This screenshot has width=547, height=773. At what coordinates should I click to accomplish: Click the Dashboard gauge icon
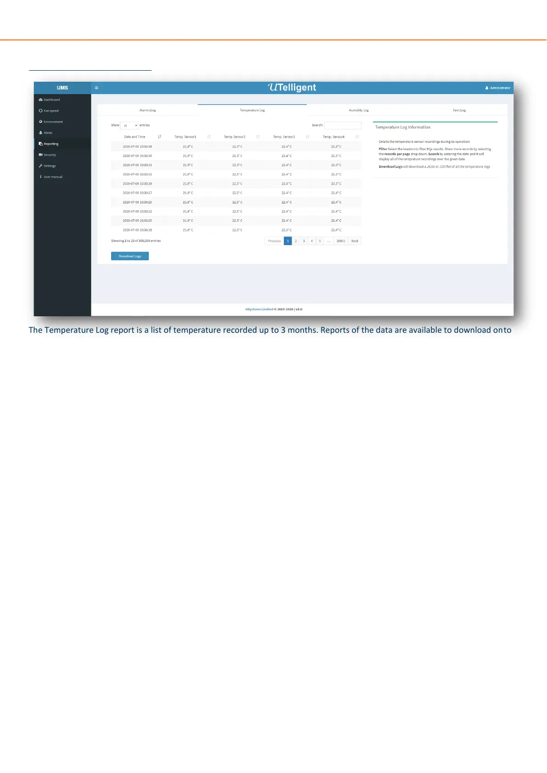coord(41,100)
